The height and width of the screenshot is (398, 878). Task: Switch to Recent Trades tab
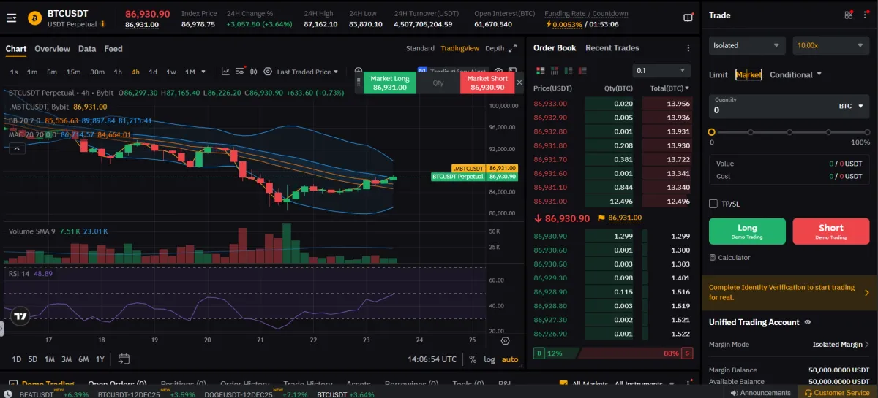[612, 48]
